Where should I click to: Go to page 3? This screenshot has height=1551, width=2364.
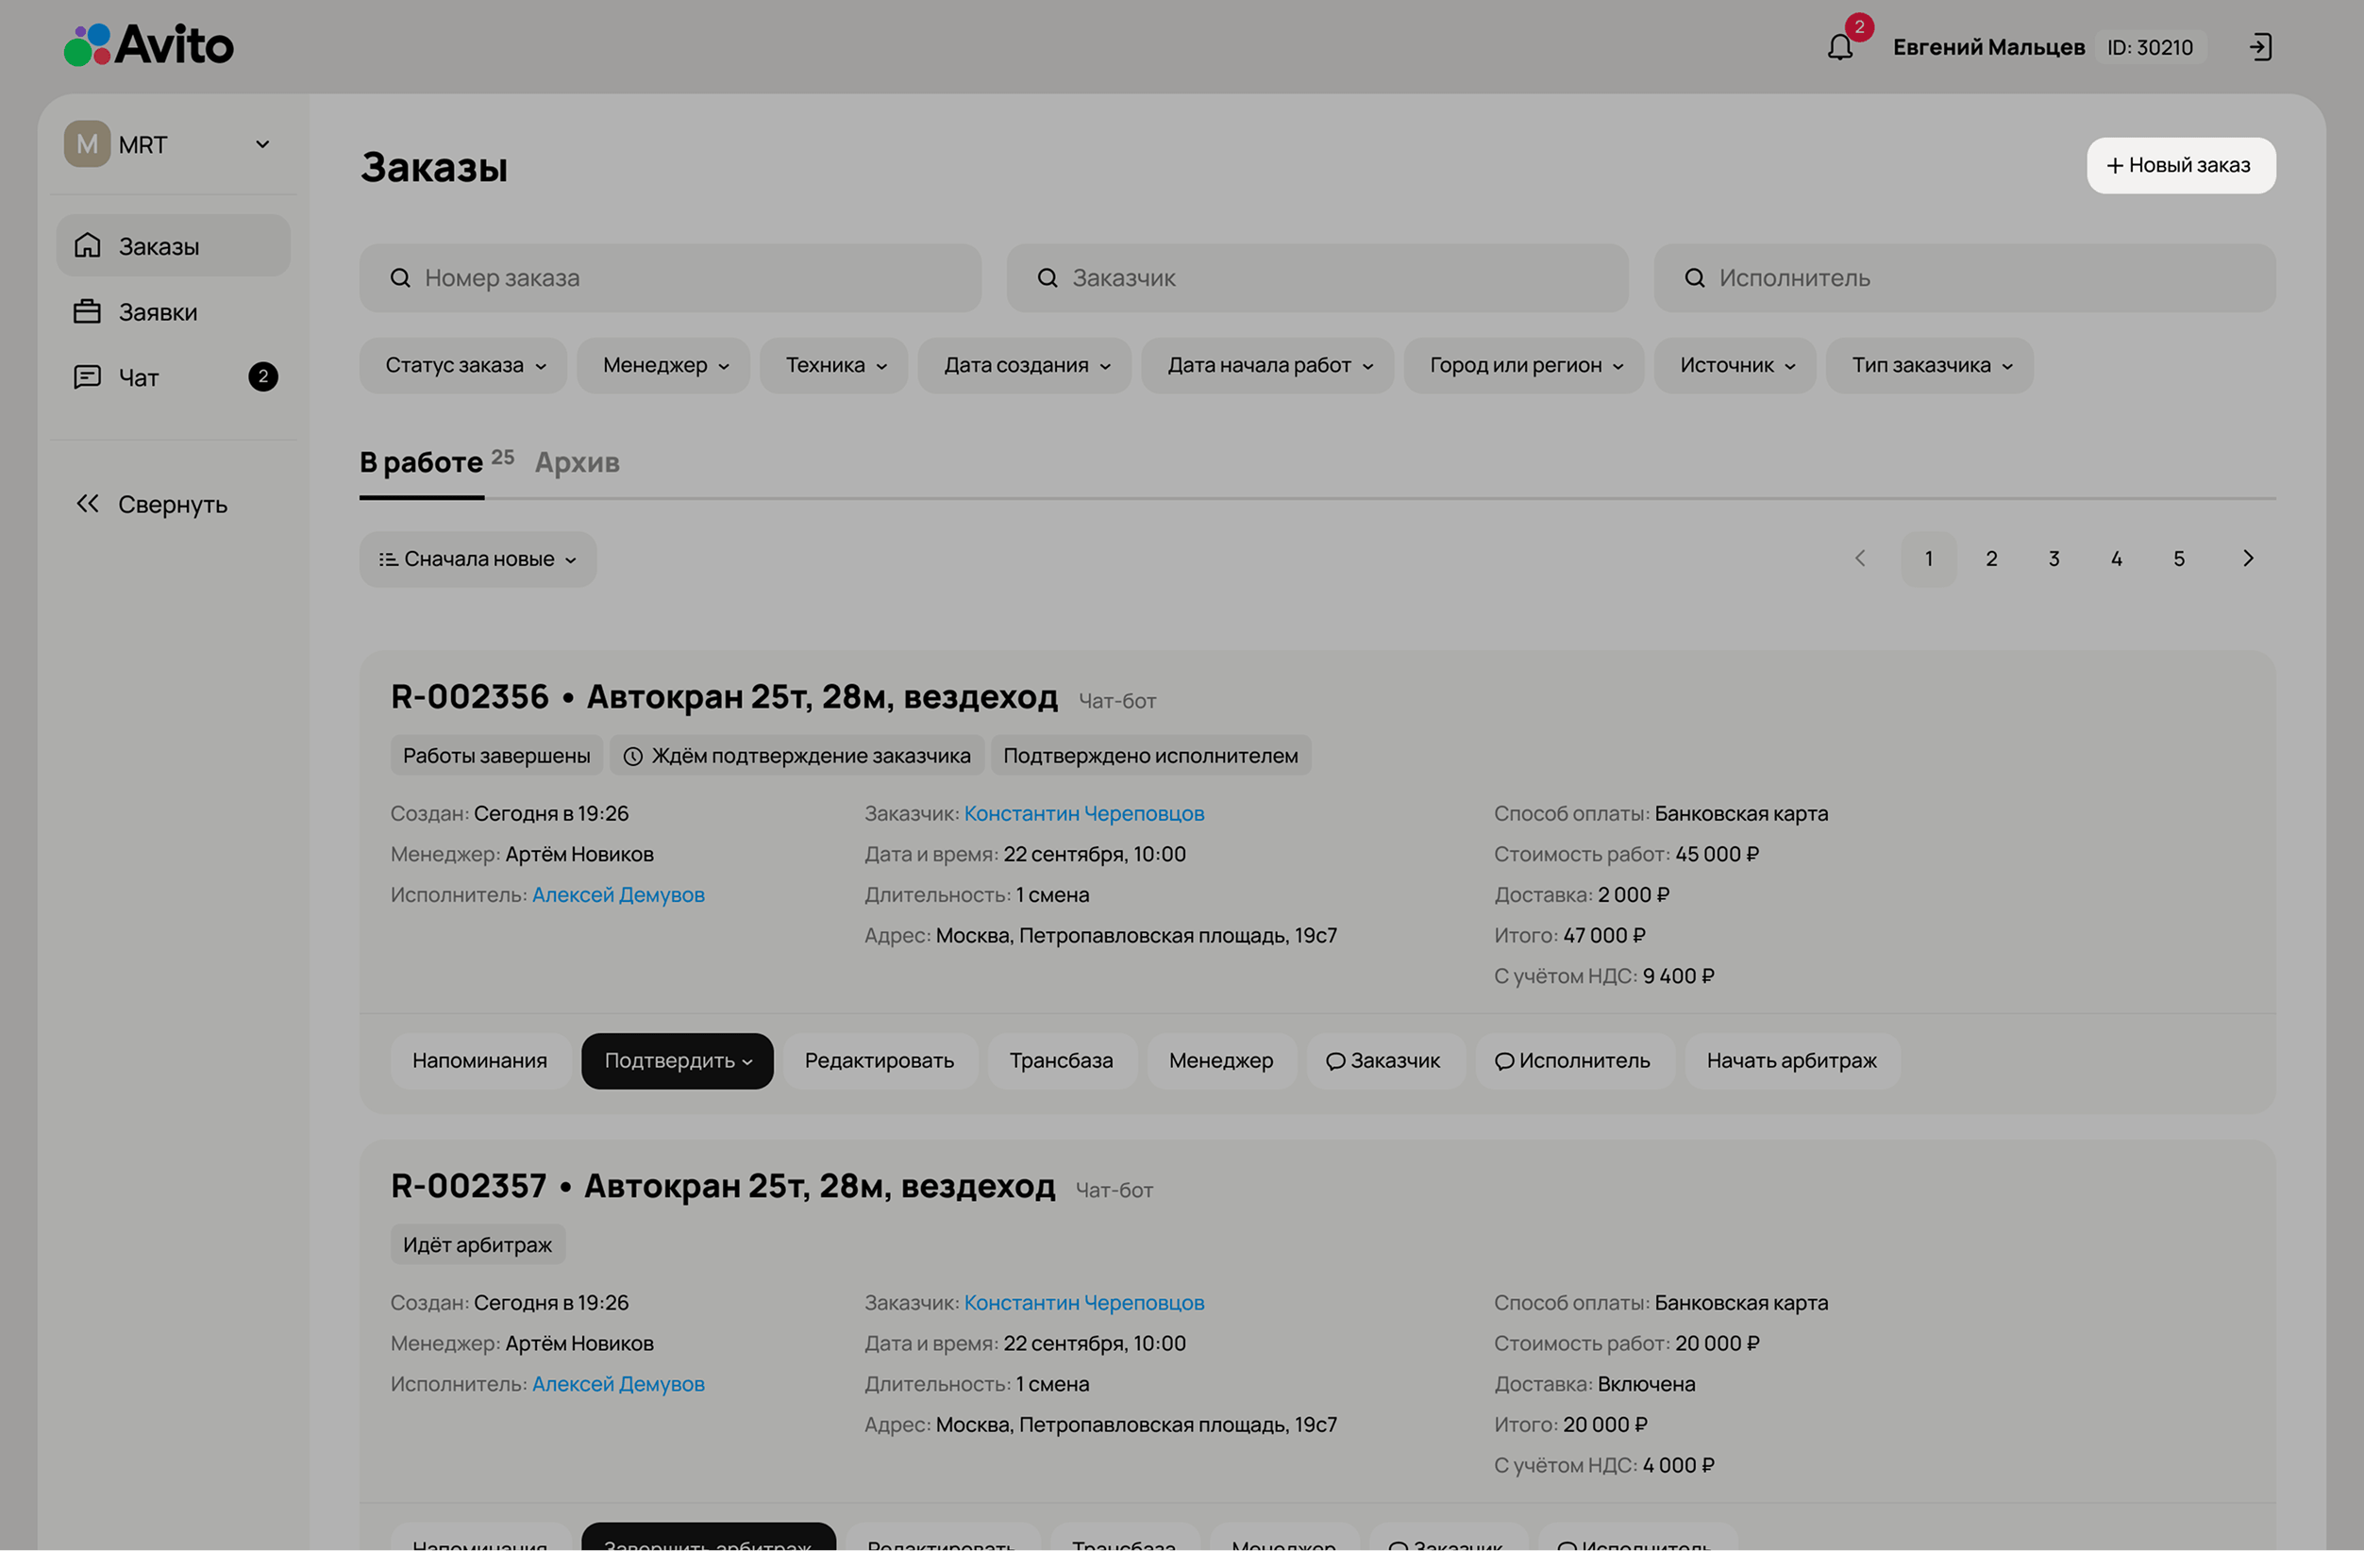pyautogui.click(x=2054, y=559)
